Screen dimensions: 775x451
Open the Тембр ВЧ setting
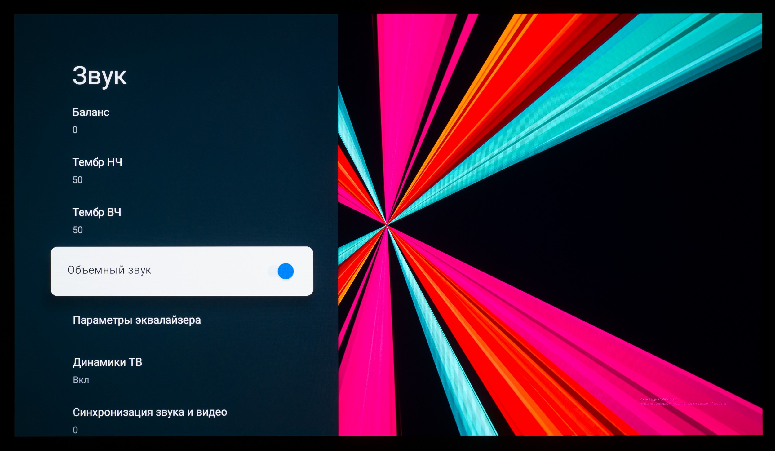pyautogui.click(x=97, y=212)
